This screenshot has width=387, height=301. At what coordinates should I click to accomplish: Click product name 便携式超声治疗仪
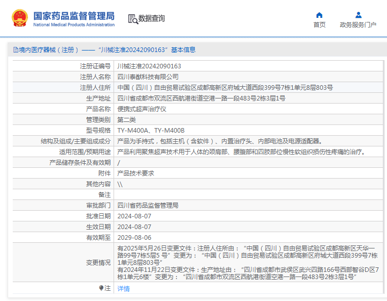[x=142, y=109]
